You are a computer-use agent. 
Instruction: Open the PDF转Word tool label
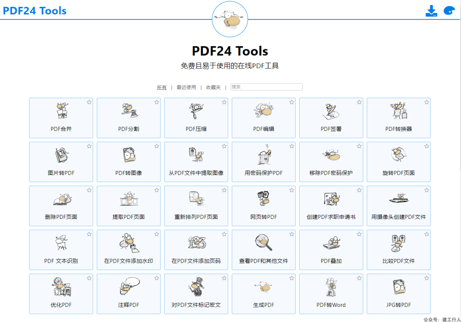[x=331, y=305]
